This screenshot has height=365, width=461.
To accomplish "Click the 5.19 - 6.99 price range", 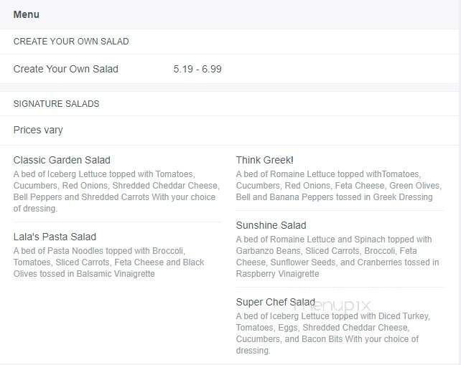I will point(197,69).
